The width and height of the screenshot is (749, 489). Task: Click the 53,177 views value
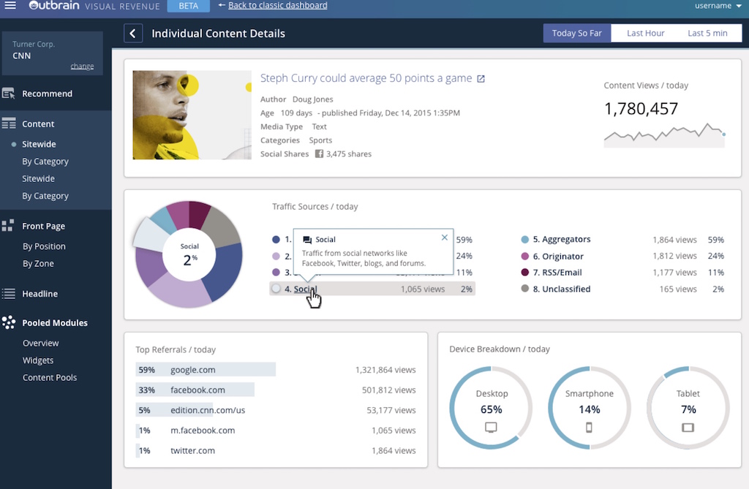tap(391, 410)
